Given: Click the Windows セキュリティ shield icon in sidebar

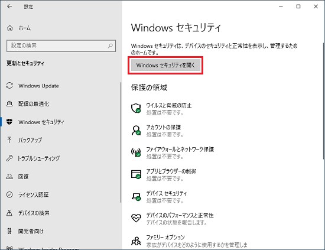Looking at the screenshot, I should tap(9, 122).
